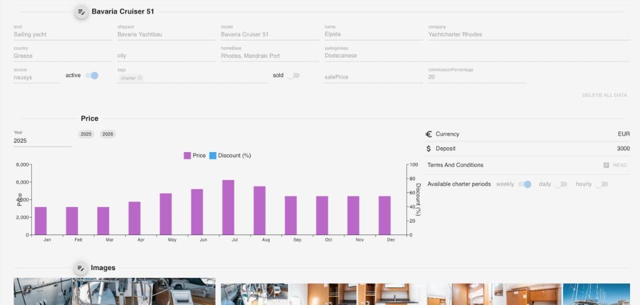640x305 pixels.
Task: Enable the sold toggle
Action: 292,75
